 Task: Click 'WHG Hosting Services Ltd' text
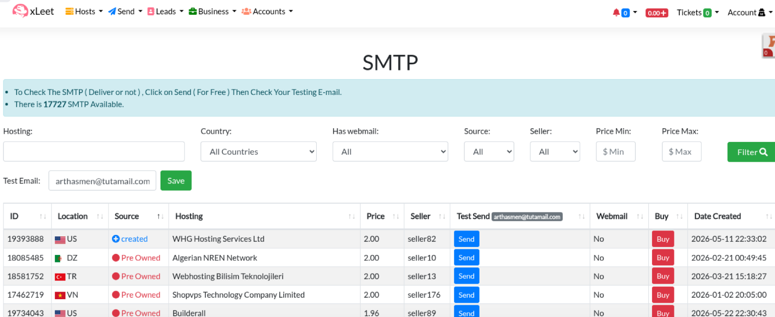click(218, 239)
